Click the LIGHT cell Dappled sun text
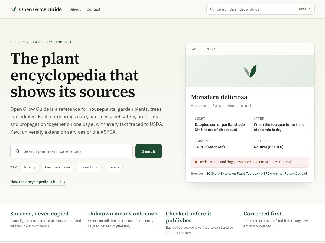Screen dimensions: 325x243 (220, 127)
